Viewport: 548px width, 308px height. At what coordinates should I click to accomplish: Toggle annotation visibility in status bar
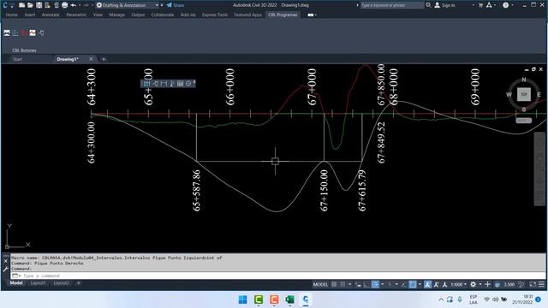click(427, 285)
